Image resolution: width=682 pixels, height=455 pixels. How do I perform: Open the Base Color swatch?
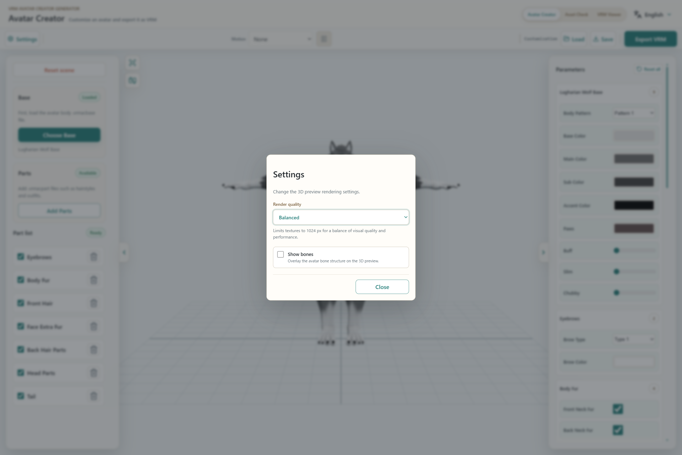point(634,136)
